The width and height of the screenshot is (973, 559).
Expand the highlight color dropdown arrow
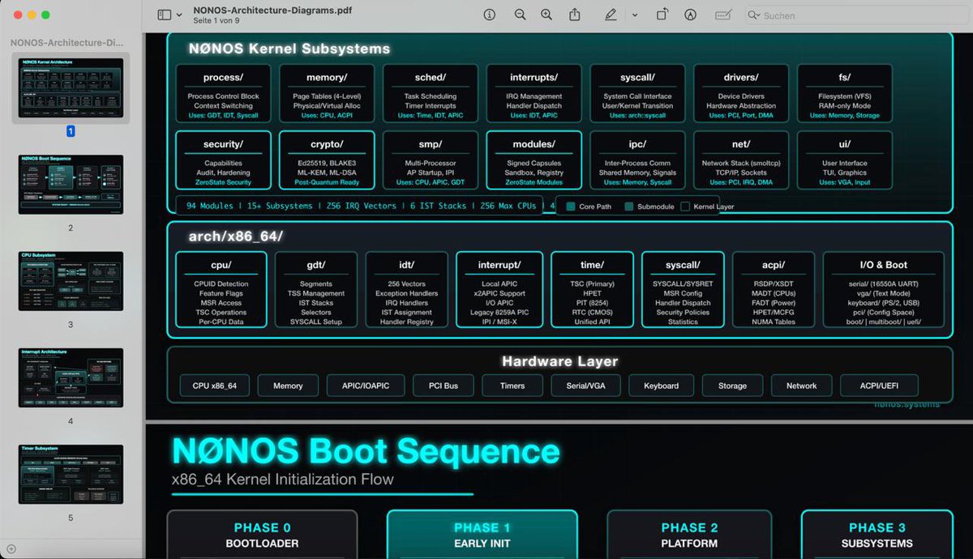click(x=634, y=15)
